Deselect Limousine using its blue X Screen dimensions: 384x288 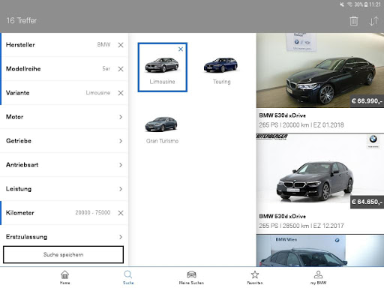pyautogui.click(x=181, y=49)
